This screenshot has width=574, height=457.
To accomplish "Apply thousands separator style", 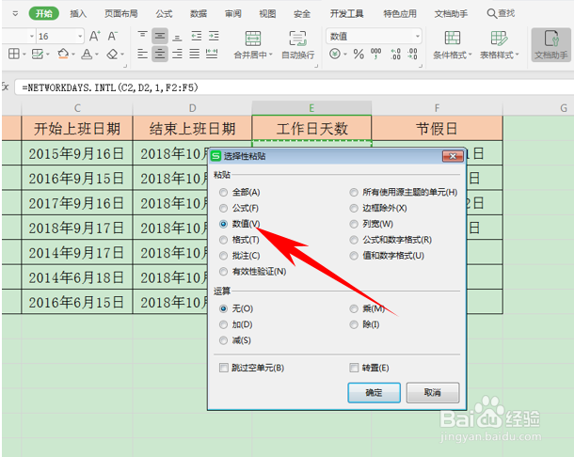I will click(x=376, y=54).
